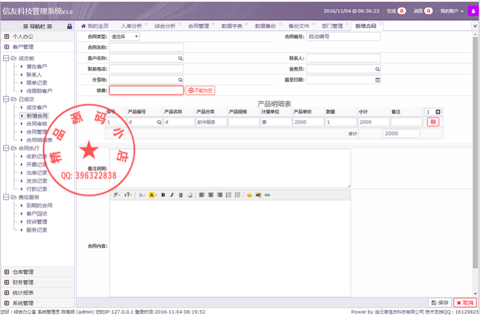
Task: Align contract text left
Action: [202, 195]
